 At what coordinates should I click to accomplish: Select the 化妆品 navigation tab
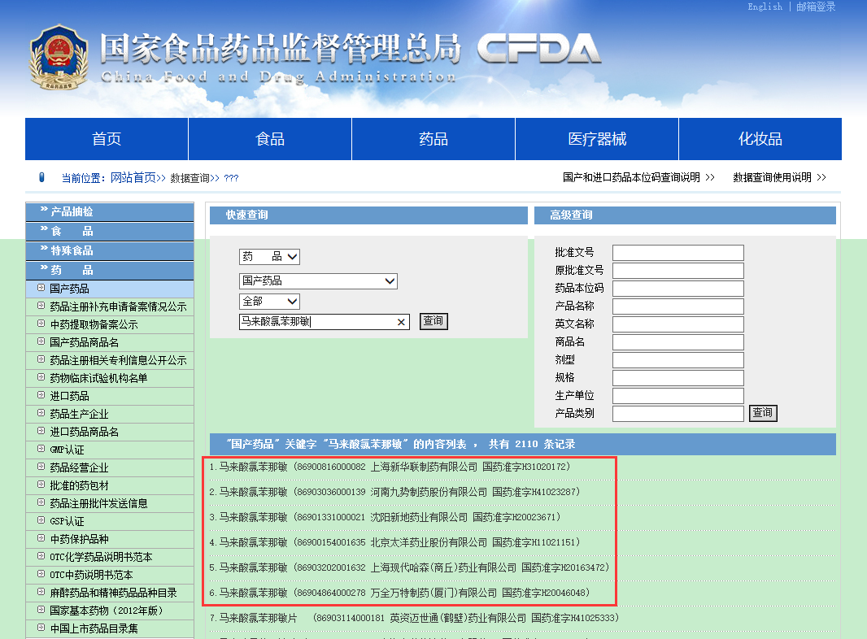click(760, 139)
